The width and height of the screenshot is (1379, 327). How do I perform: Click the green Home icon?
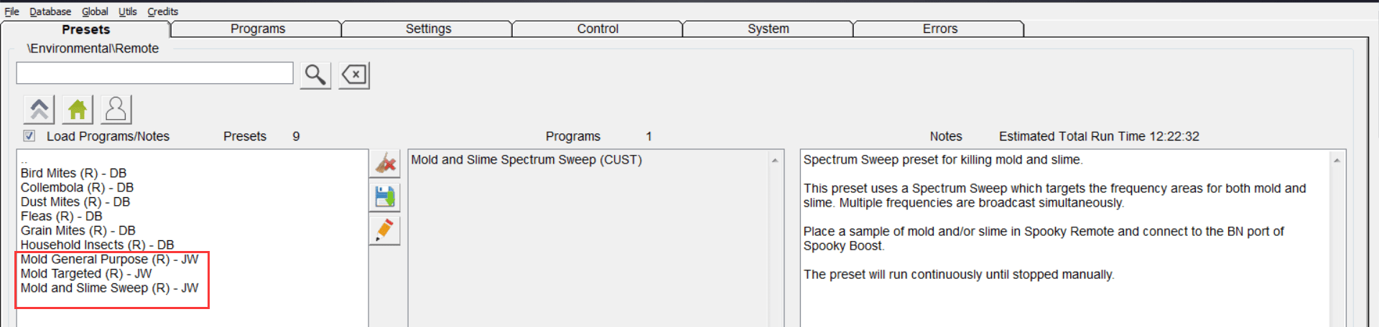click(x=78, y=110)
